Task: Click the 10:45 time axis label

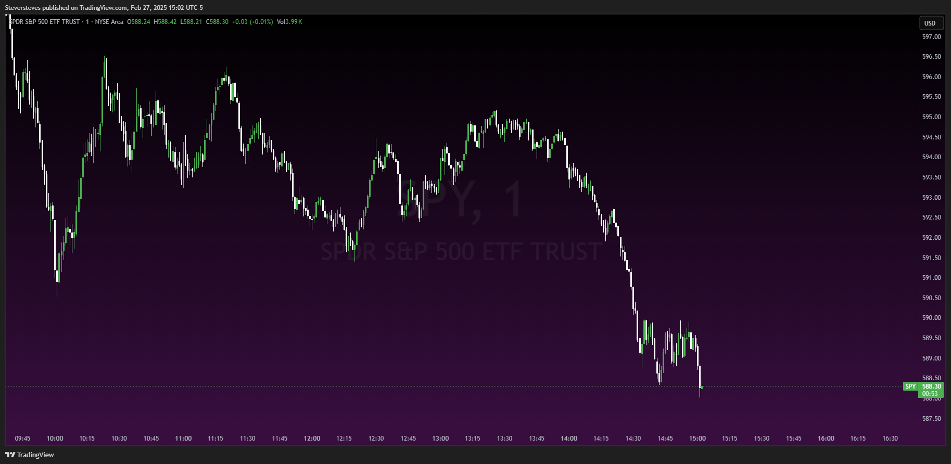Action: pyautogui.click(x=151, y=439)
